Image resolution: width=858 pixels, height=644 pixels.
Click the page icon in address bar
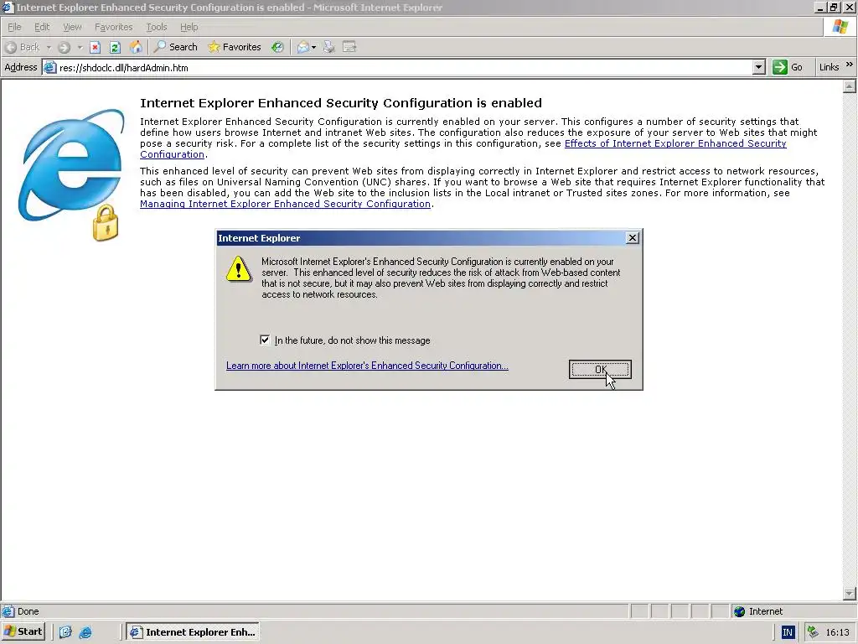coord(49,67)
